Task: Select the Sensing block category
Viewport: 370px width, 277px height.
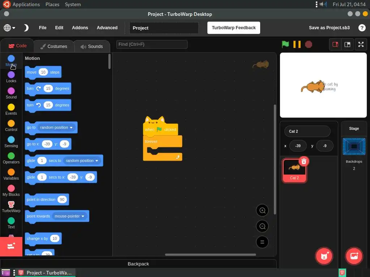Action: [11, 142]
